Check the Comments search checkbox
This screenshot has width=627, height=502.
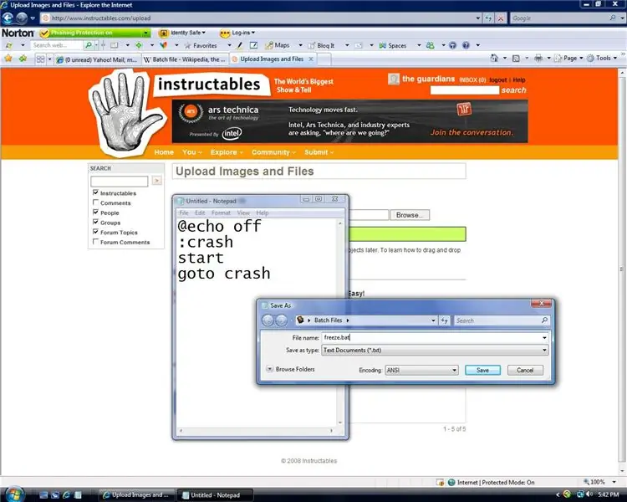click(x=95, y=202)
